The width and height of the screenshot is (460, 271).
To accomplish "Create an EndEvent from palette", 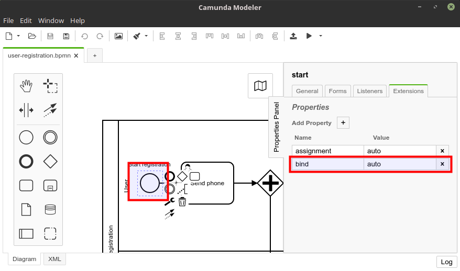I will pos(26,162).
